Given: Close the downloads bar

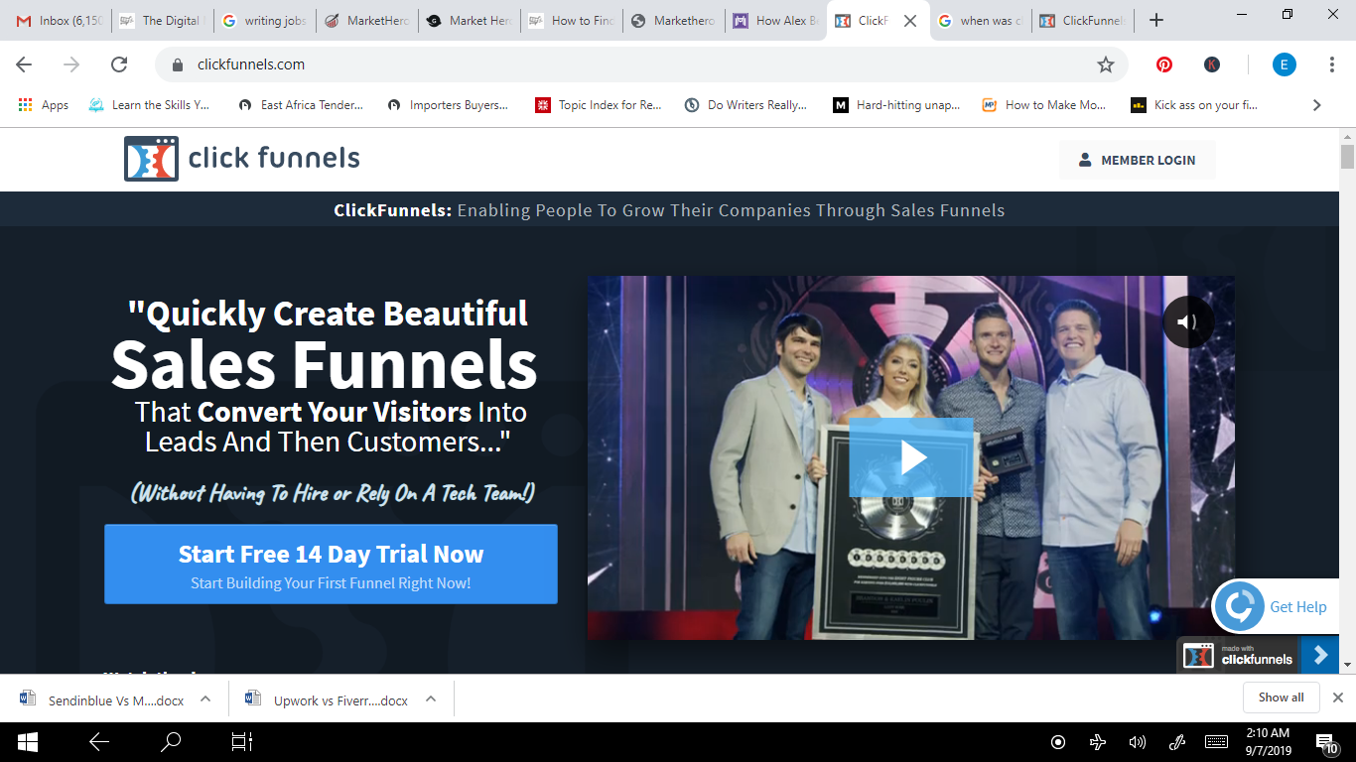Looking at the screenshot, I should [x=1338, y=698].
